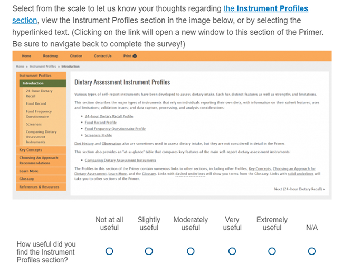Expand the Key Concepts sidebar section

click(31, 150)
